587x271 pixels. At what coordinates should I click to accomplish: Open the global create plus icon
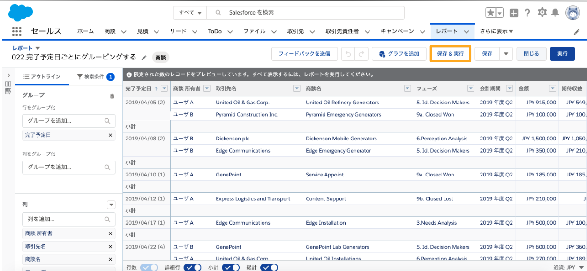[514, 13]
